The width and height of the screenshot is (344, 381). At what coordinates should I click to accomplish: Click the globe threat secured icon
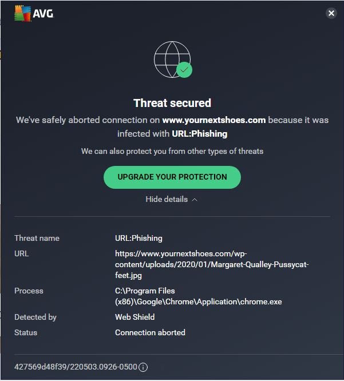pos(171,59)
